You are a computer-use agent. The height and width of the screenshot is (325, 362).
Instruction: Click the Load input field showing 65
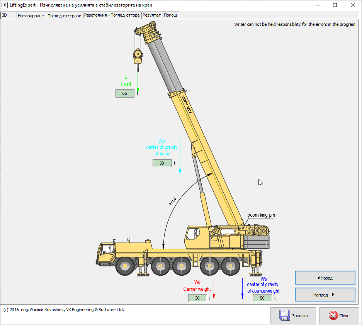tap(125, 93)
